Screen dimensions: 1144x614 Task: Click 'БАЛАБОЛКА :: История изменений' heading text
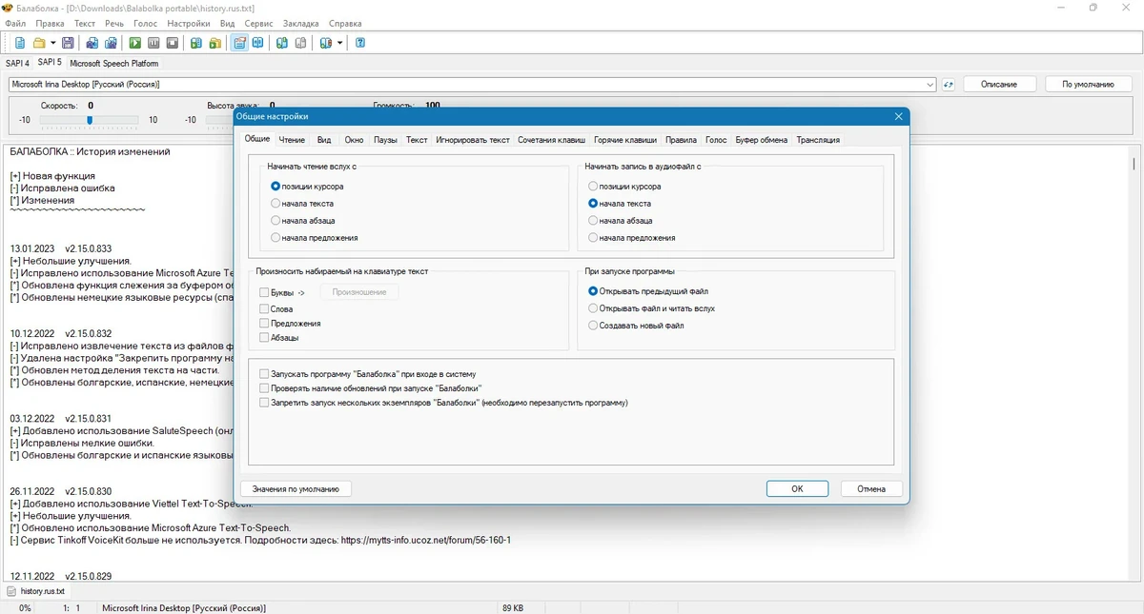pos(90,151)
